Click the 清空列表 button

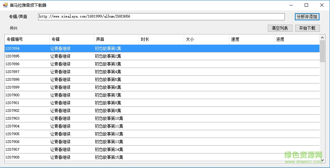click(x=280, y=28)
